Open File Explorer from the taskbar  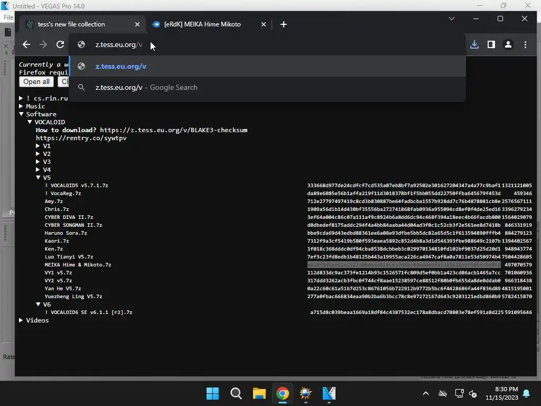pos(259,393)
